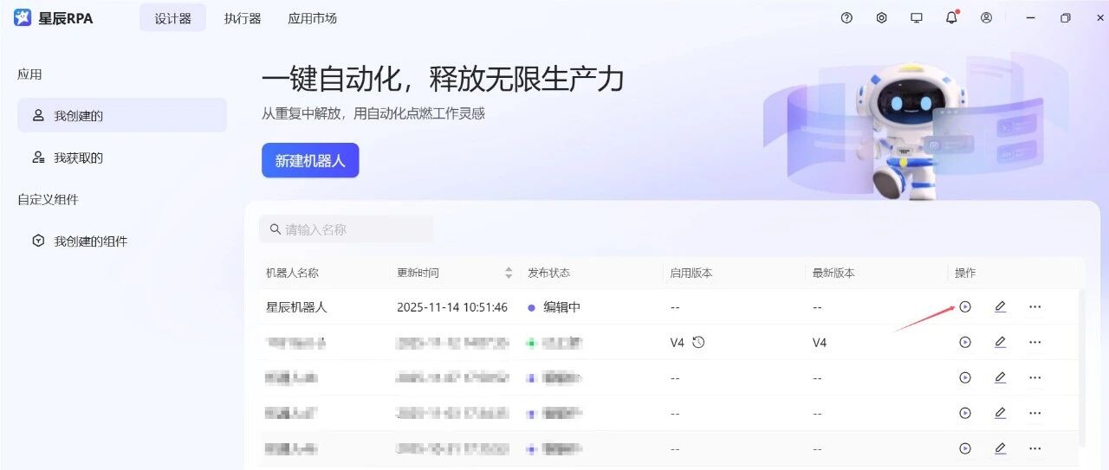Open version history icon beside 启用版本 V4
The width and height of the screenshot is (1109, 470).
click(698, 342)
